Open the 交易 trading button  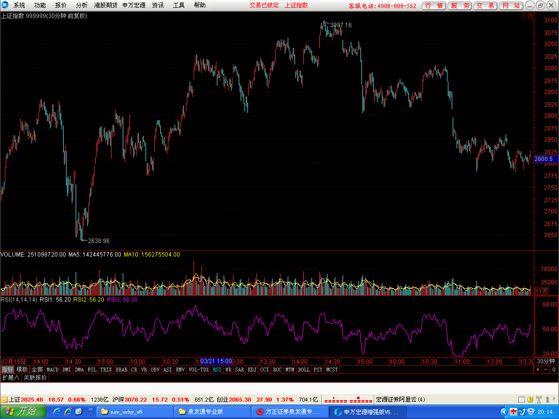tap(485, 5)
